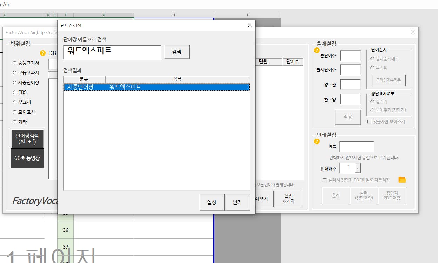The width and height of the screenshot is (438, 263).
Task: Click the 출력 print button
Action: (336, 196)
